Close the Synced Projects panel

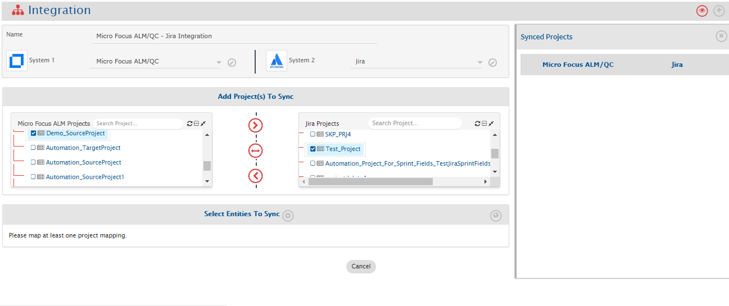coord(721,36)
